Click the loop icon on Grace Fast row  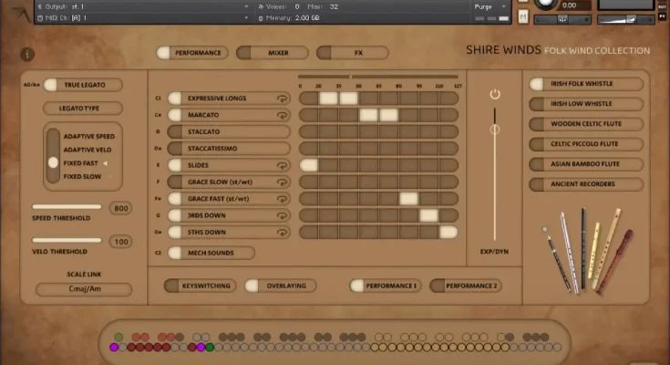tap(283, 198)
